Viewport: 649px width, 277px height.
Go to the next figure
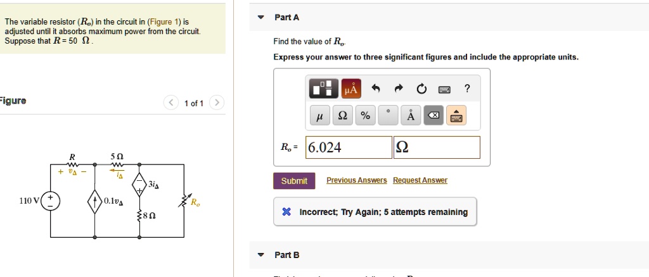[216, 103]
